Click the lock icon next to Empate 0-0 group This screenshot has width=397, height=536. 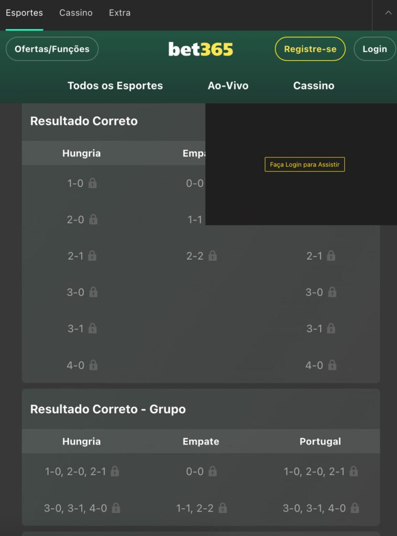click(212, 472)
